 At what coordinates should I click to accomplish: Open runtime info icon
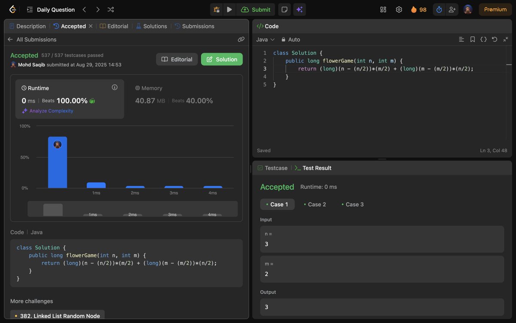pos(115,87)
